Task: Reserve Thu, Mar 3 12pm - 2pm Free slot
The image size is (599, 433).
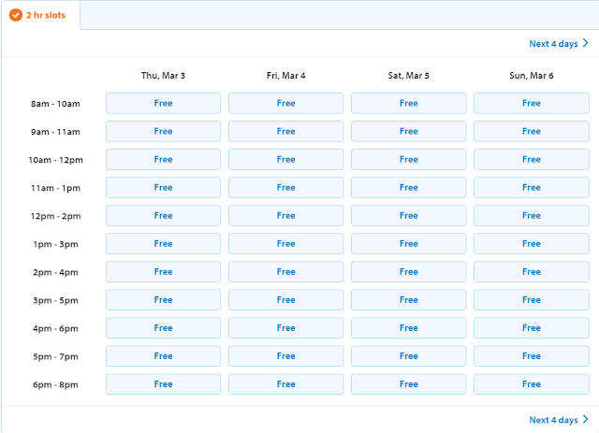Action: click(163, 216)
